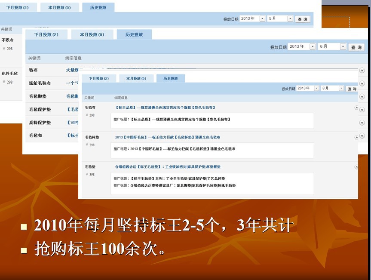The image size is (371, 280).
Task: Click the ¥398 price under 毛毡垫
Action: (x=90, y=175)
